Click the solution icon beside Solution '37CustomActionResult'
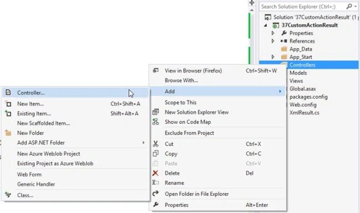Viewport: 360px width, 213px height. [268, 17]
